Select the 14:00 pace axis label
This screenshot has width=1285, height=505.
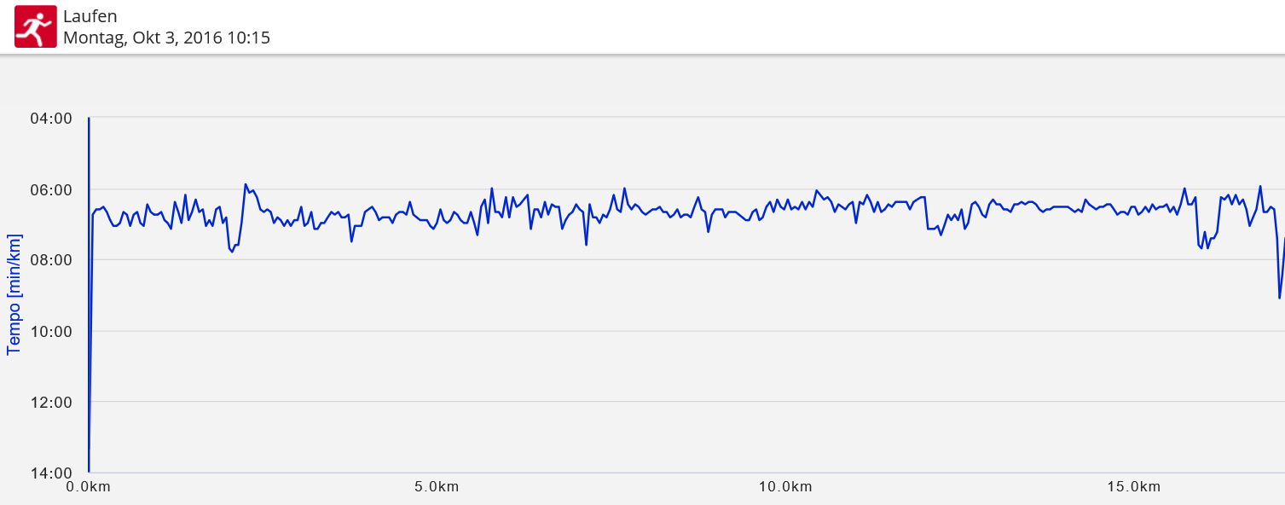coord(50,473)
